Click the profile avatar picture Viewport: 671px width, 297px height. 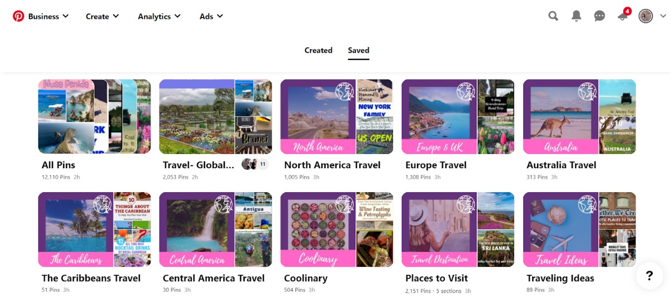click(x=646, y=16)
